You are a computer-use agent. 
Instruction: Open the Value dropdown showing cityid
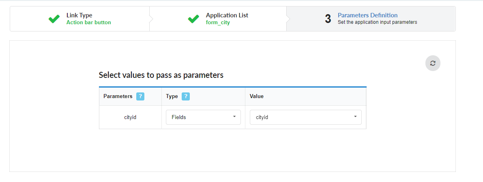tap(305, 117)
